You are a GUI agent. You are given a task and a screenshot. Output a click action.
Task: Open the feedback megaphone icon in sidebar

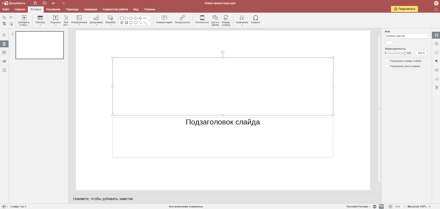4,61
